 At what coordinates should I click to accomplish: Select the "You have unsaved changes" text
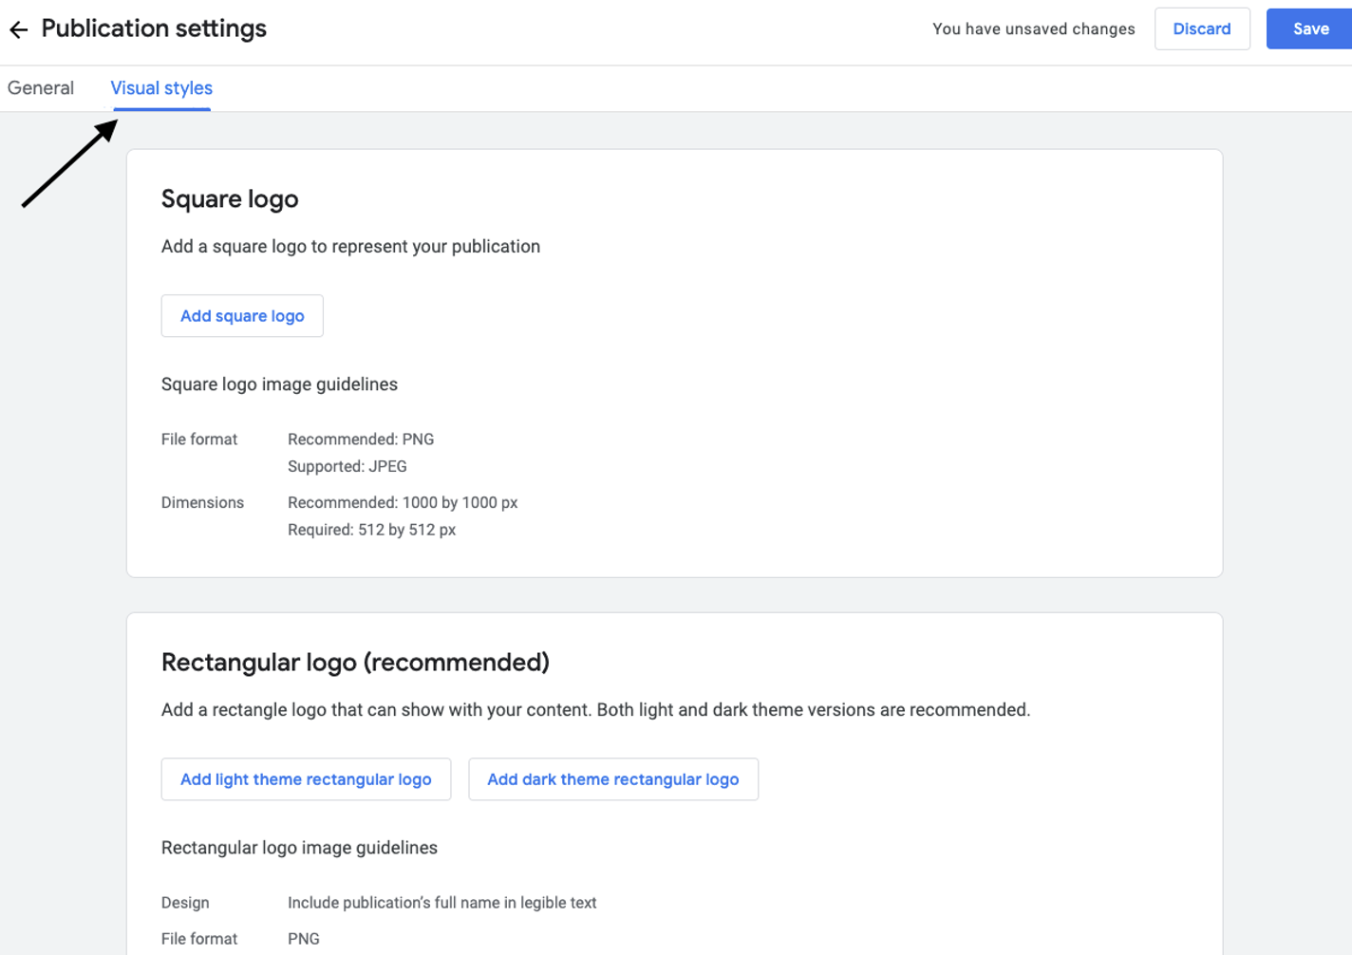point(1032,28)
